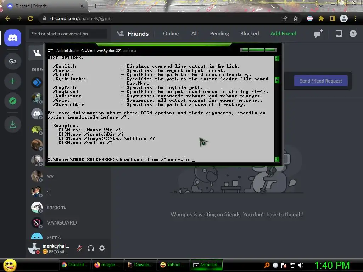Click "DISM.exe /Online /?" example text
This screenshot has width=363, height=272.
pos(85,143)
